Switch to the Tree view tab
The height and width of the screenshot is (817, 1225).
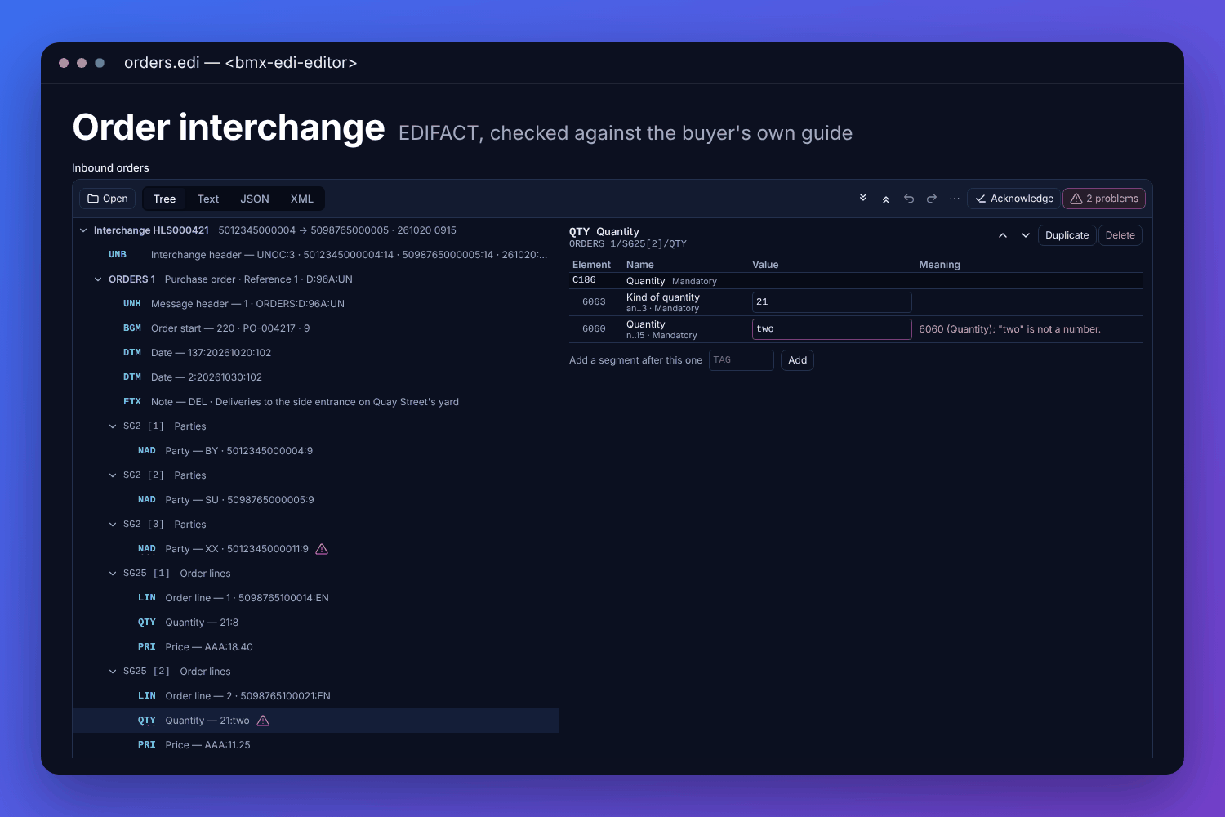(x=164, y=199)
